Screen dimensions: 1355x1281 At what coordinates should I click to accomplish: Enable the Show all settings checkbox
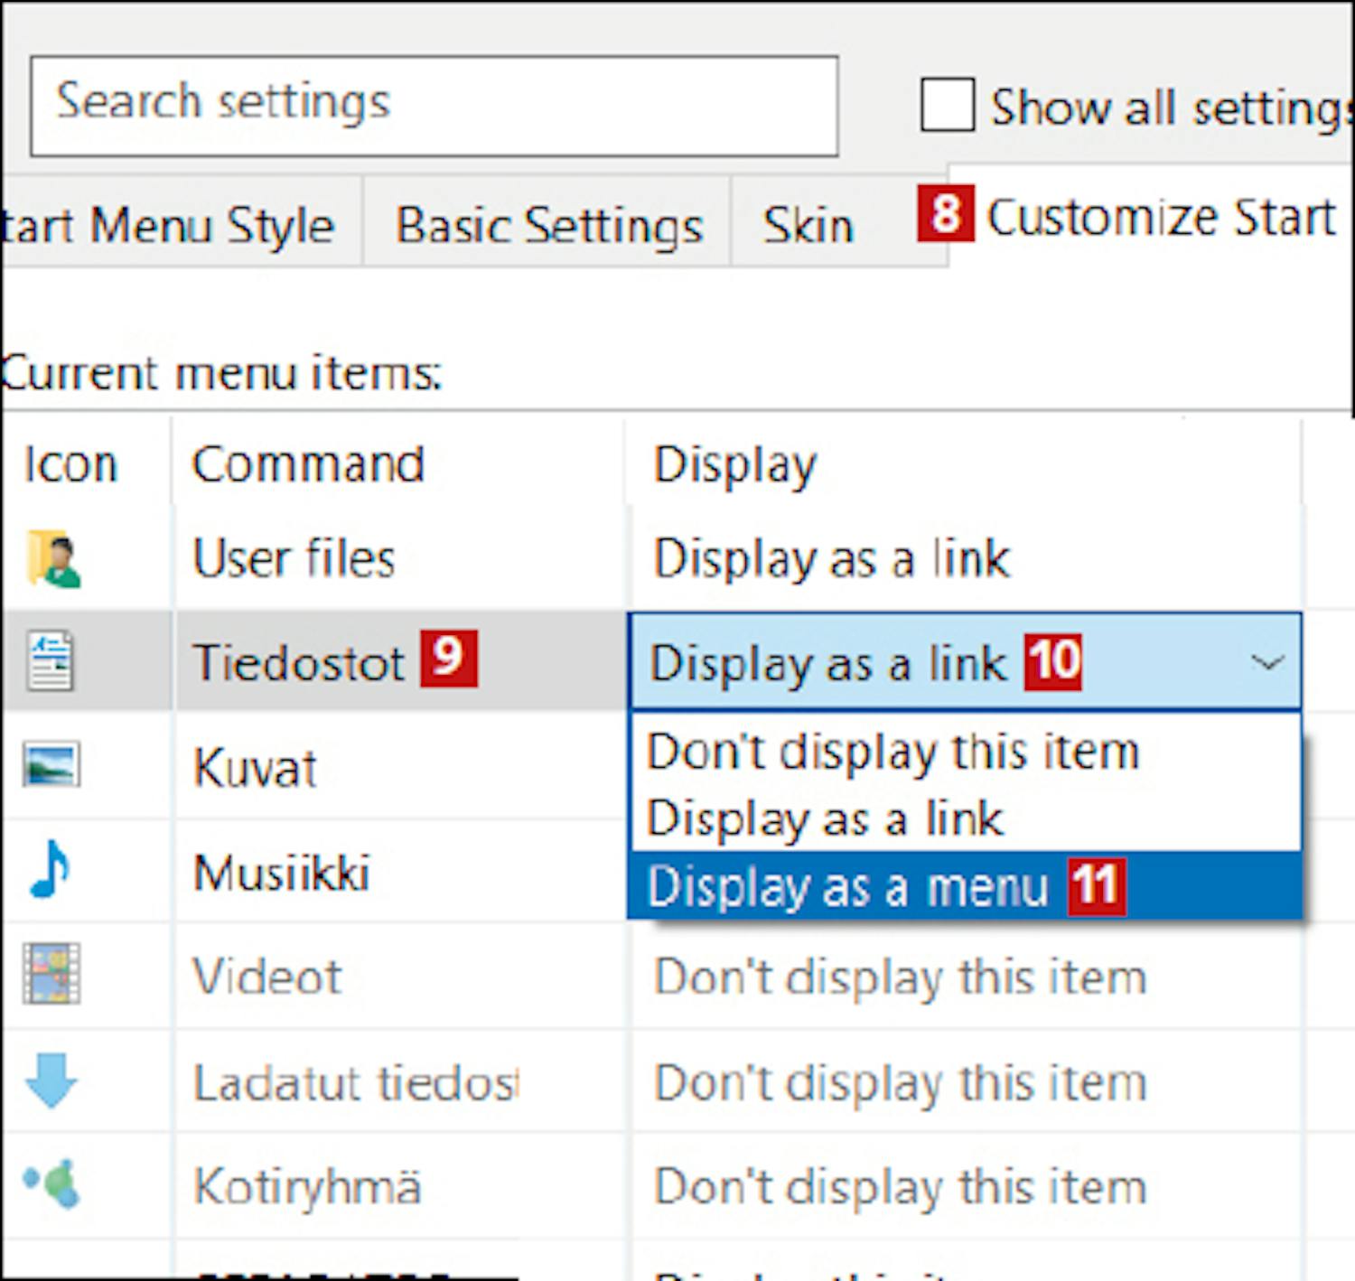[x=947, y=106]
